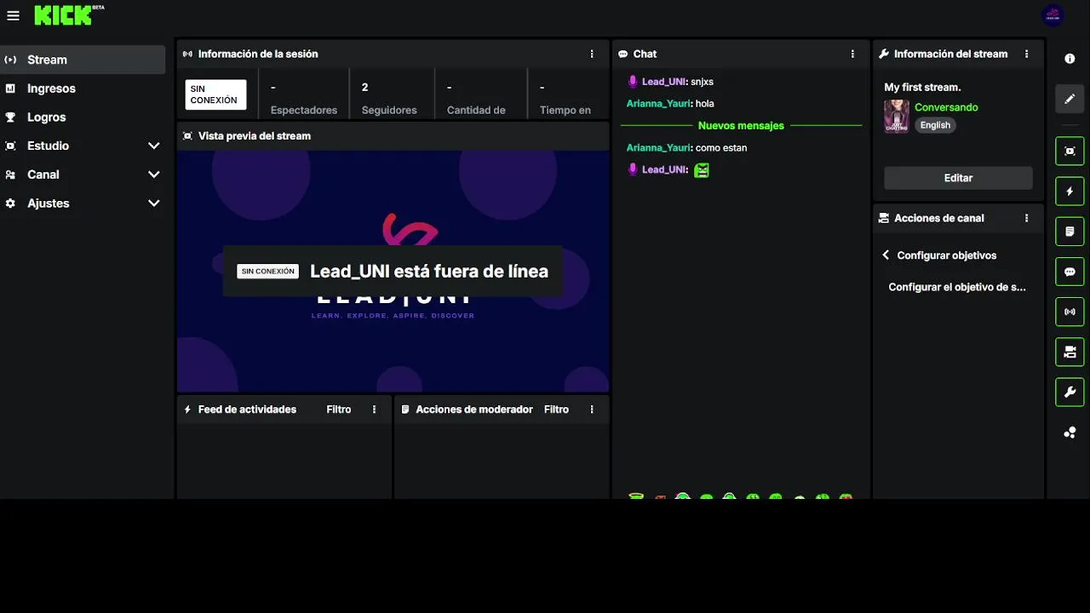Select Stream in the sidebar
This screenshot has width=1090, height=613.
point(83,60)
